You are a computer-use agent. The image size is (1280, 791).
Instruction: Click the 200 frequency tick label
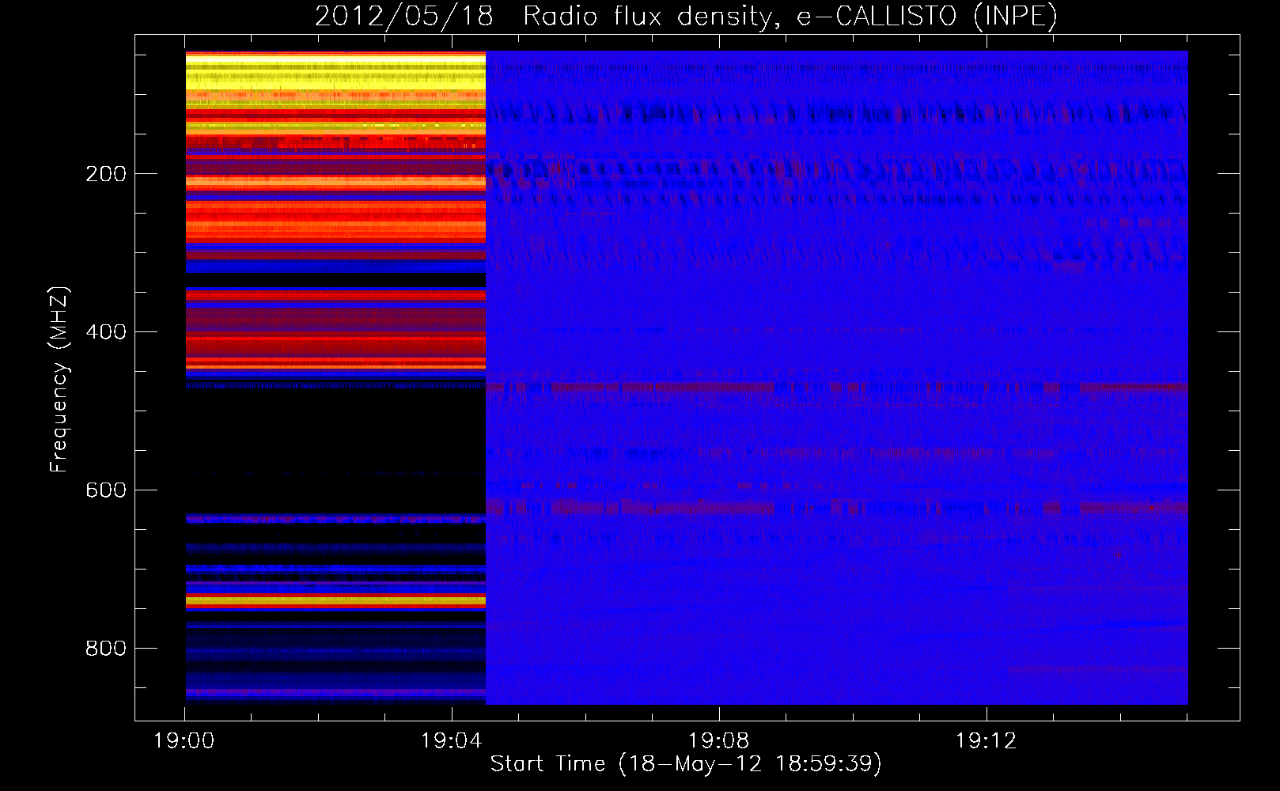tap(106, 174)
